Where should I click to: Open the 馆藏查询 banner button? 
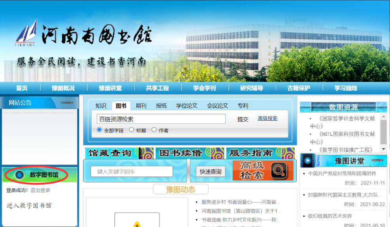[x=114, y=153]
